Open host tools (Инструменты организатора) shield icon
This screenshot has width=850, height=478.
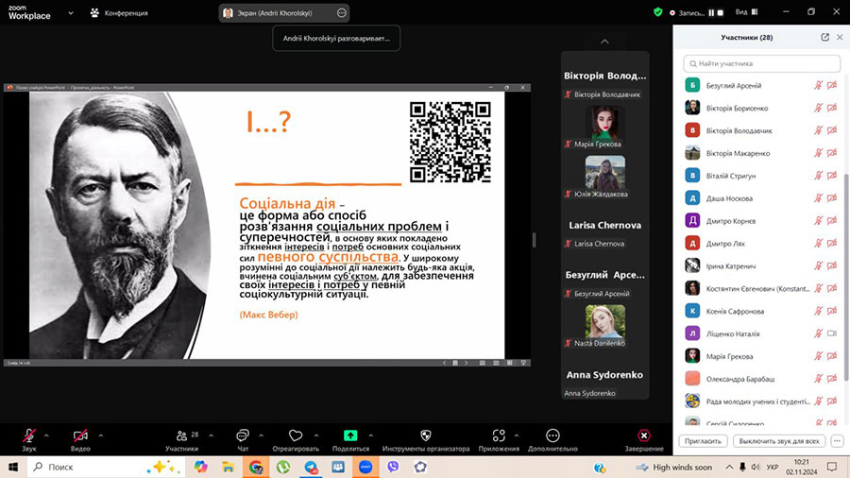[425, 435]
